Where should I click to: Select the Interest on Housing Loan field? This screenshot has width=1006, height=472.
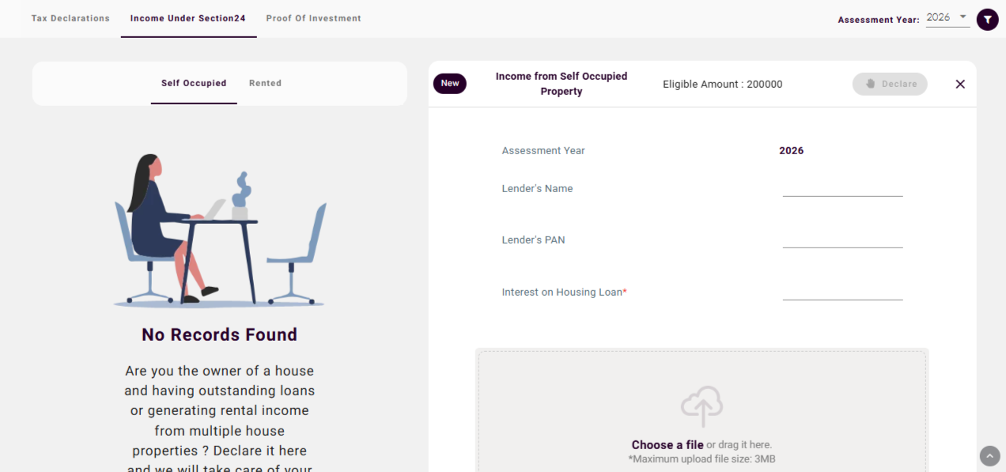click(842, 292)
